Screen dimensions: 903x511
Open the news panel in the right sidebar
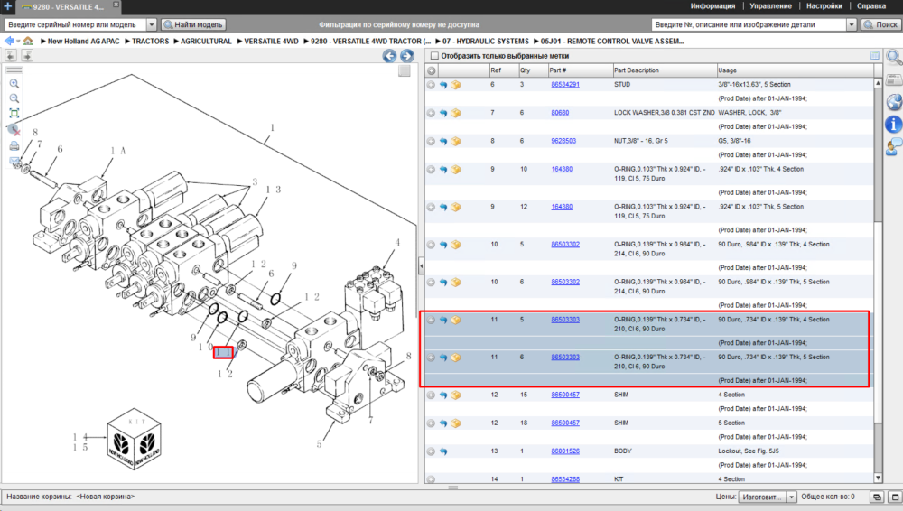[894, 80]
